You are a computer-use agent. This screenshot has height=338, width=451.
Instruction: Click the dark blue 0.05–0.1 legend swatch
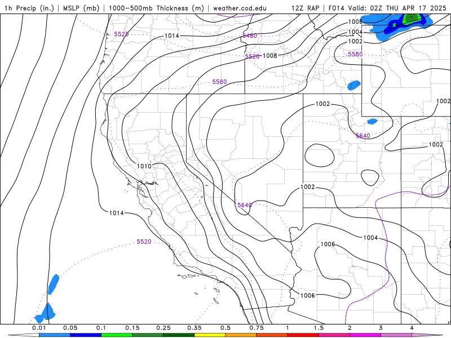86,335
